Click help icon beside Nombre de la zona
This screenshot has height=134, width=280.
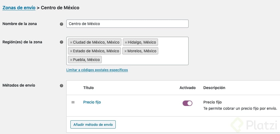[61, 24]
